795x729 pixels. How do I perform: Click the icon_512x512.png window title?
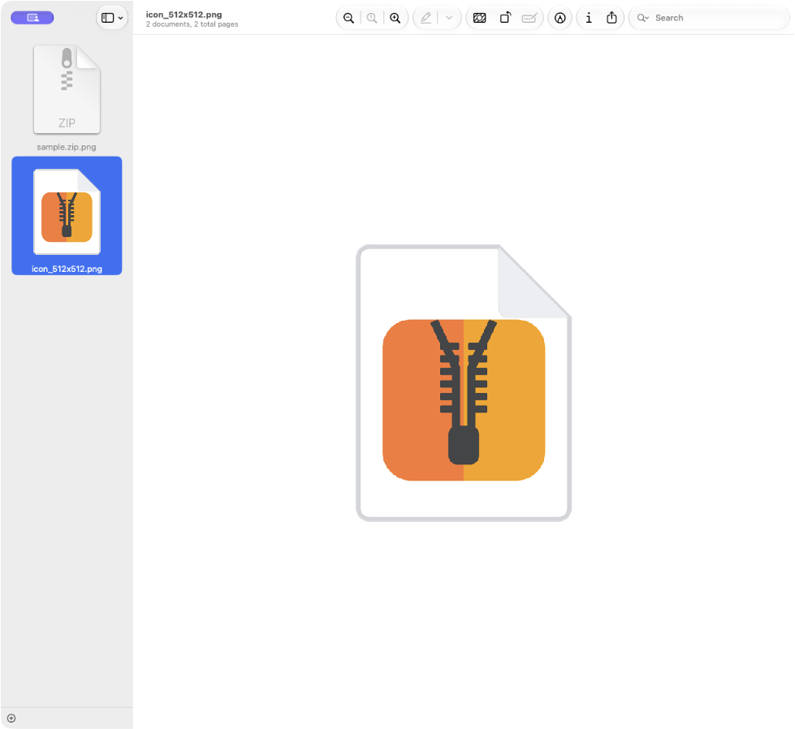(184, 15)
